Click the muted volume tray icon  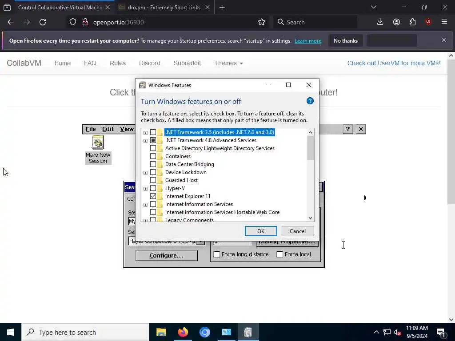pyautogui.click(x=398, y=333)
